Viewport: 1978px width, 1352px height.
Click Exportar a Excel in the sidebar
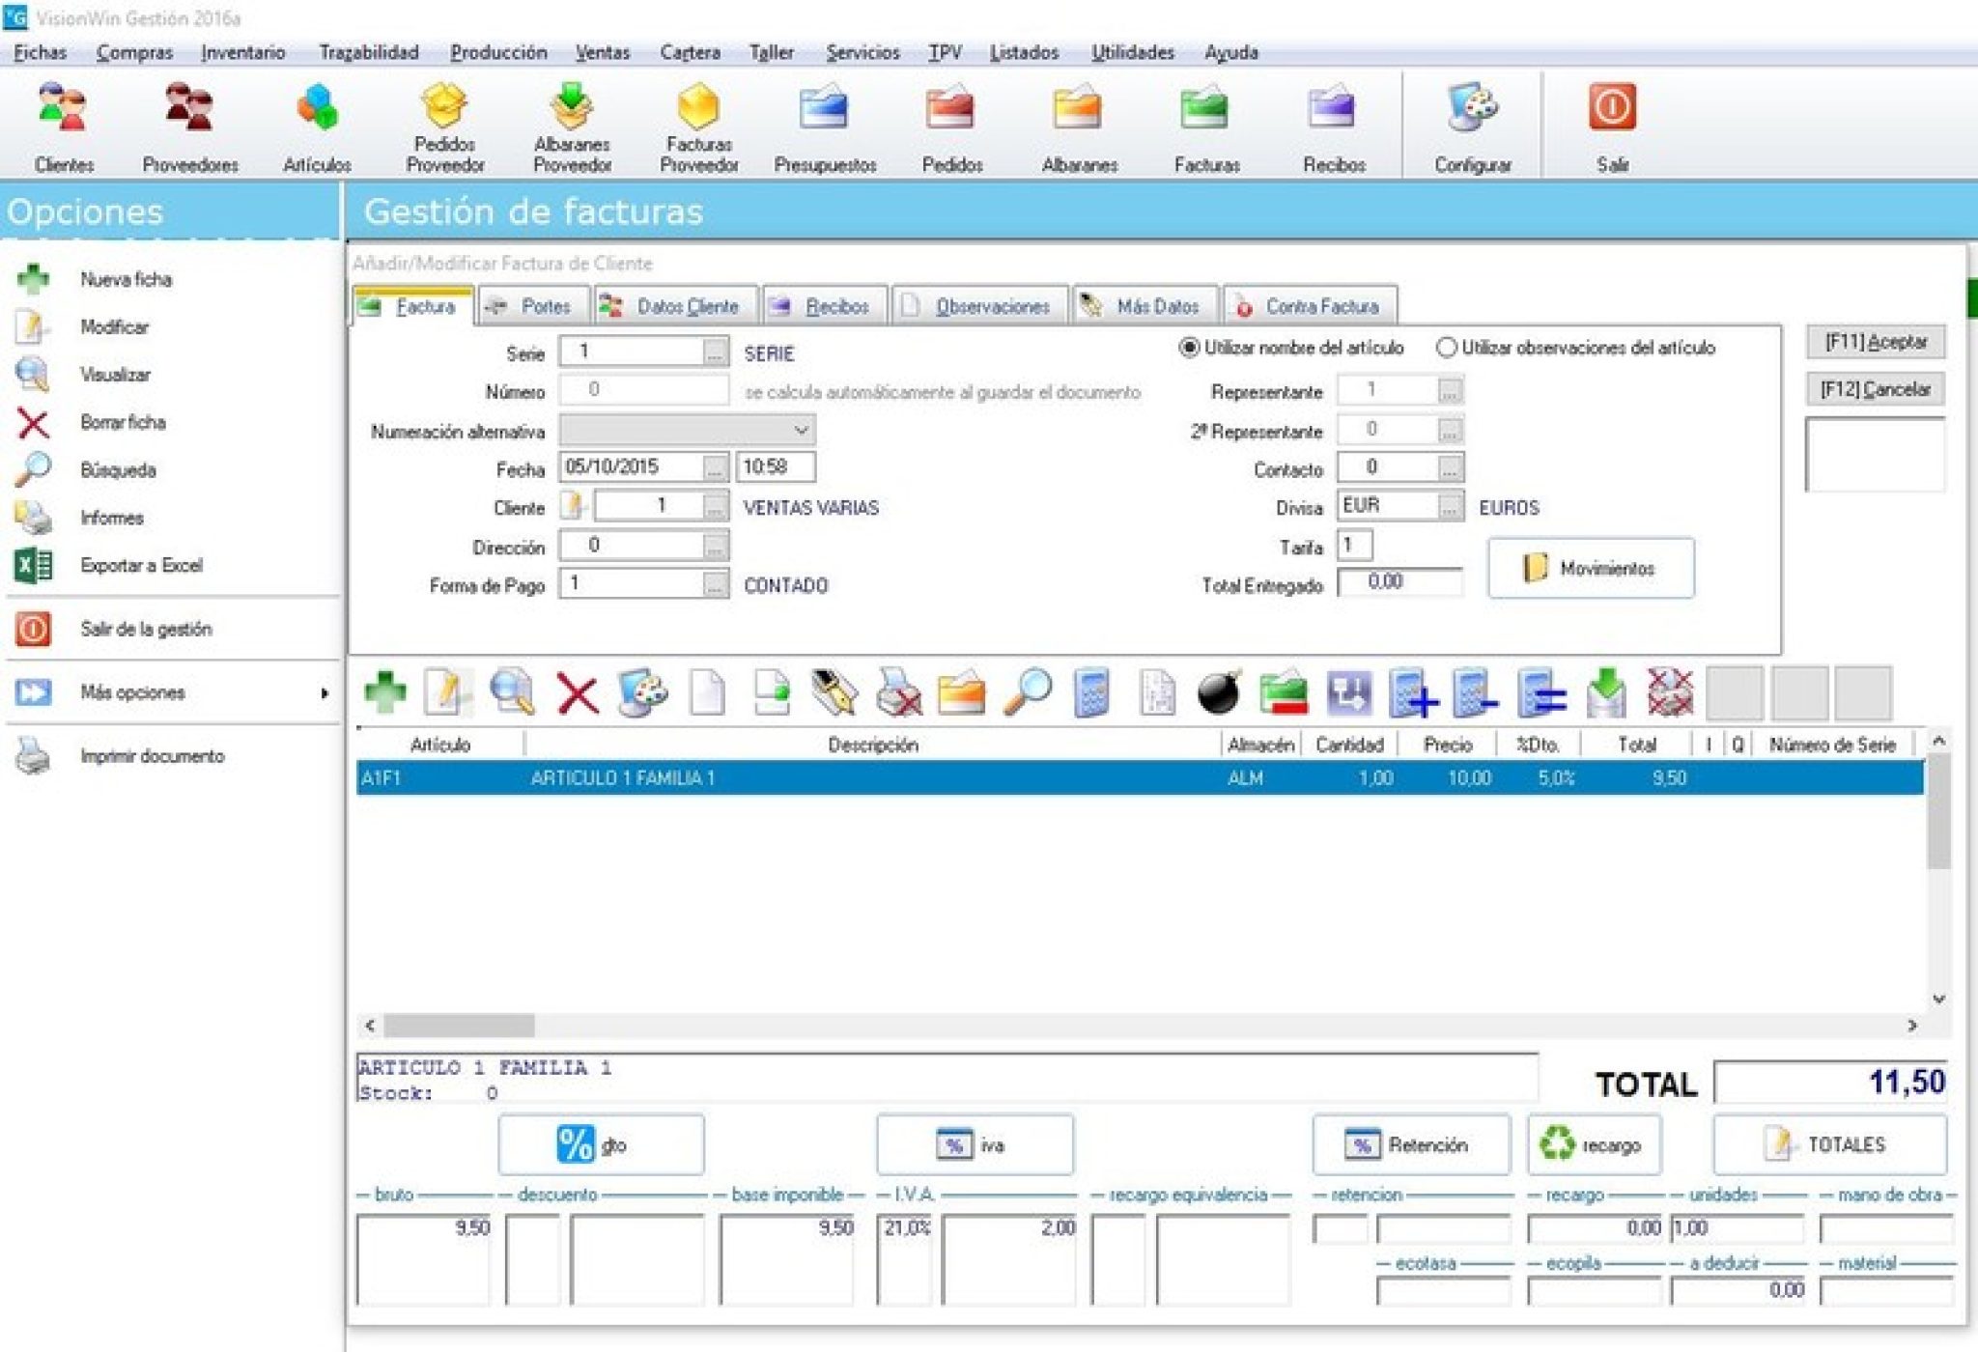point(141,565)
